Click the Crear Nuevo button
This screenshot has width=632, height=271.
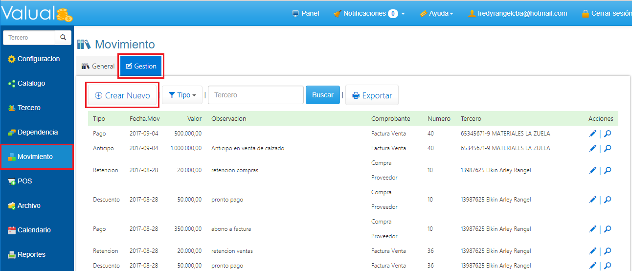click(x=122, y=95)
